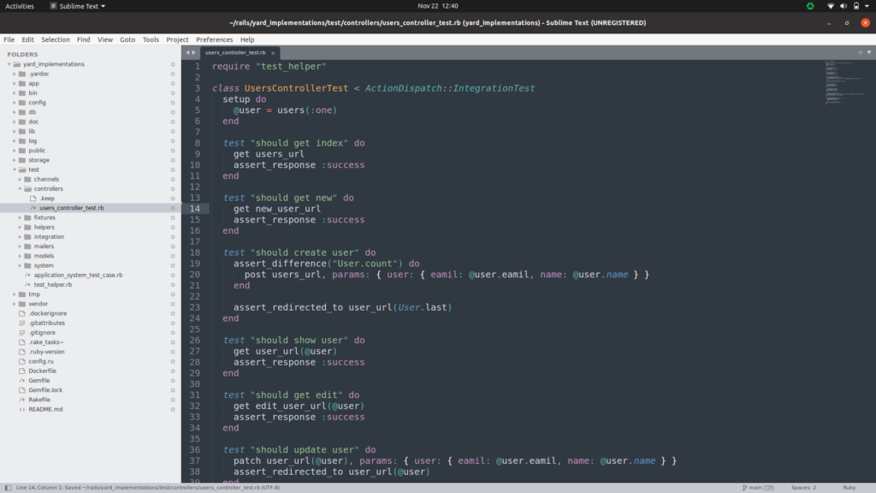Collapse yard_implementations root folder
The image size is (876, 493).
[9, 64]
